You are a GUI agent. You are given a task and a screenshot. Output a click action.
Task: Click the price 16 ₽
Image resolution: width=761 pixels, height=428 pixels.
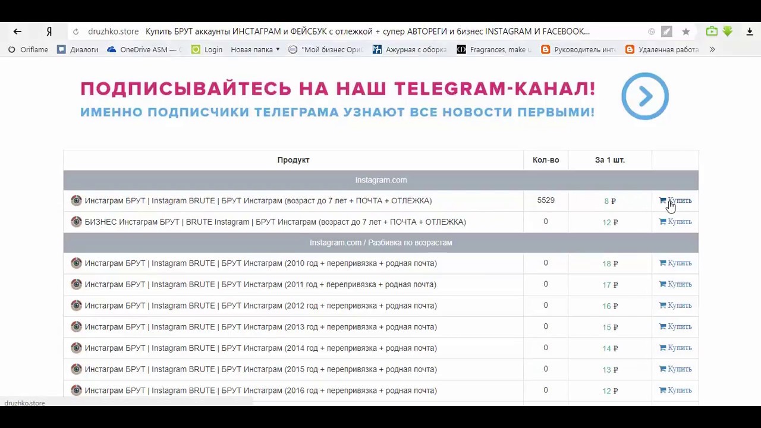pyautogui.click(x=610, y=306)
